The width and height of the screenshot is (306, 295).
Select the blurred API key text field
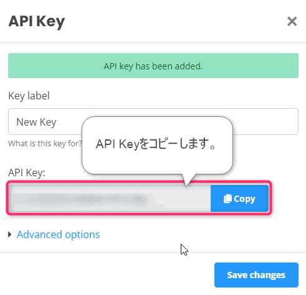tap(110, 199)
